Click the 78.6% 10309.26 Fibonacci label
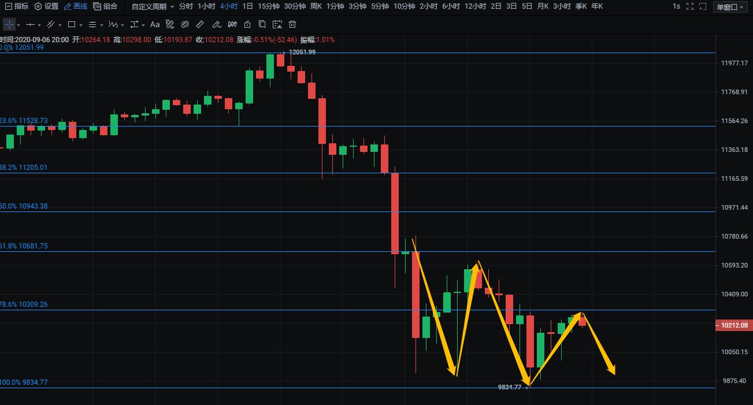 (x=24, y=304)
